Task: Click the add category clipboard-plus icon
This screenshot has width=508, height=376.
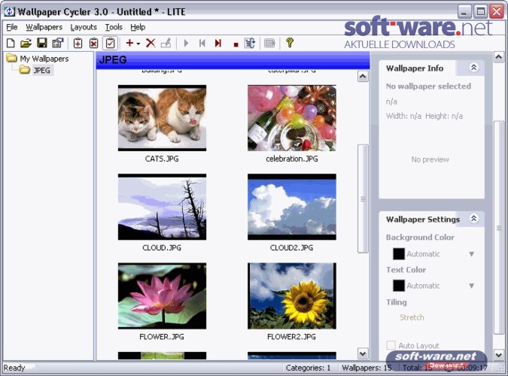Action: click(78, 43)
